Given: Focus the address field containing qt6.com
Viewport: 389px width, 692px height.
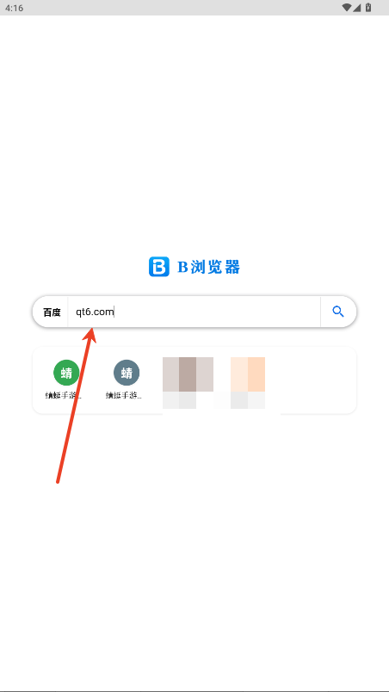Looking at the screenshot, I should pyautogui.click(x=194, y=312).
